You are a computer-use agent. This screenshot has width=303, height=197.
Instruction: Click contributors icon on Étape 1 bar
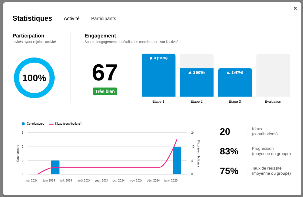(151, 58)
